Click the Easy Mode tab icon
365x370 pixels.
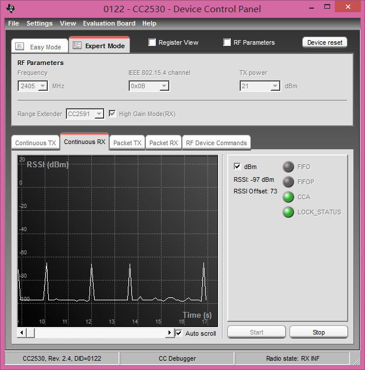(20, 46)
